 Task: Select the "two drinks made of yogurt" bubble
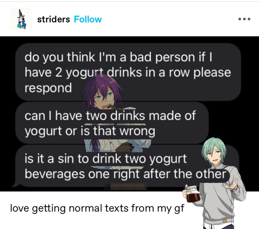tap(112, 123)
